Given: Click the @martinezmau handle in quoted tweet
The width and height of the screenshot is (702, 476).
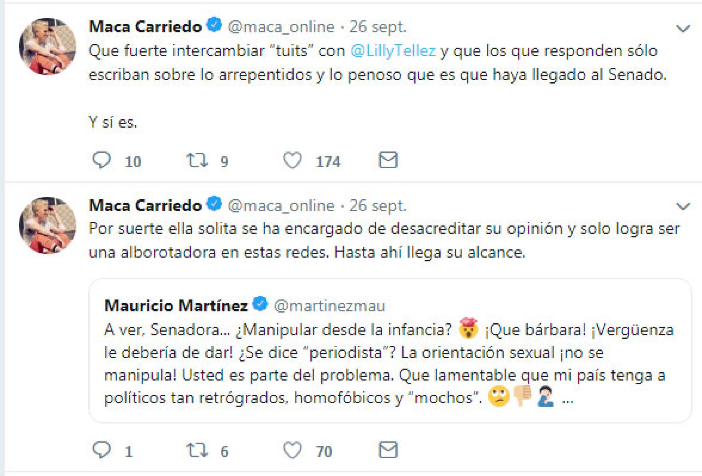Looking at the screenshot, I should (329, 306).
